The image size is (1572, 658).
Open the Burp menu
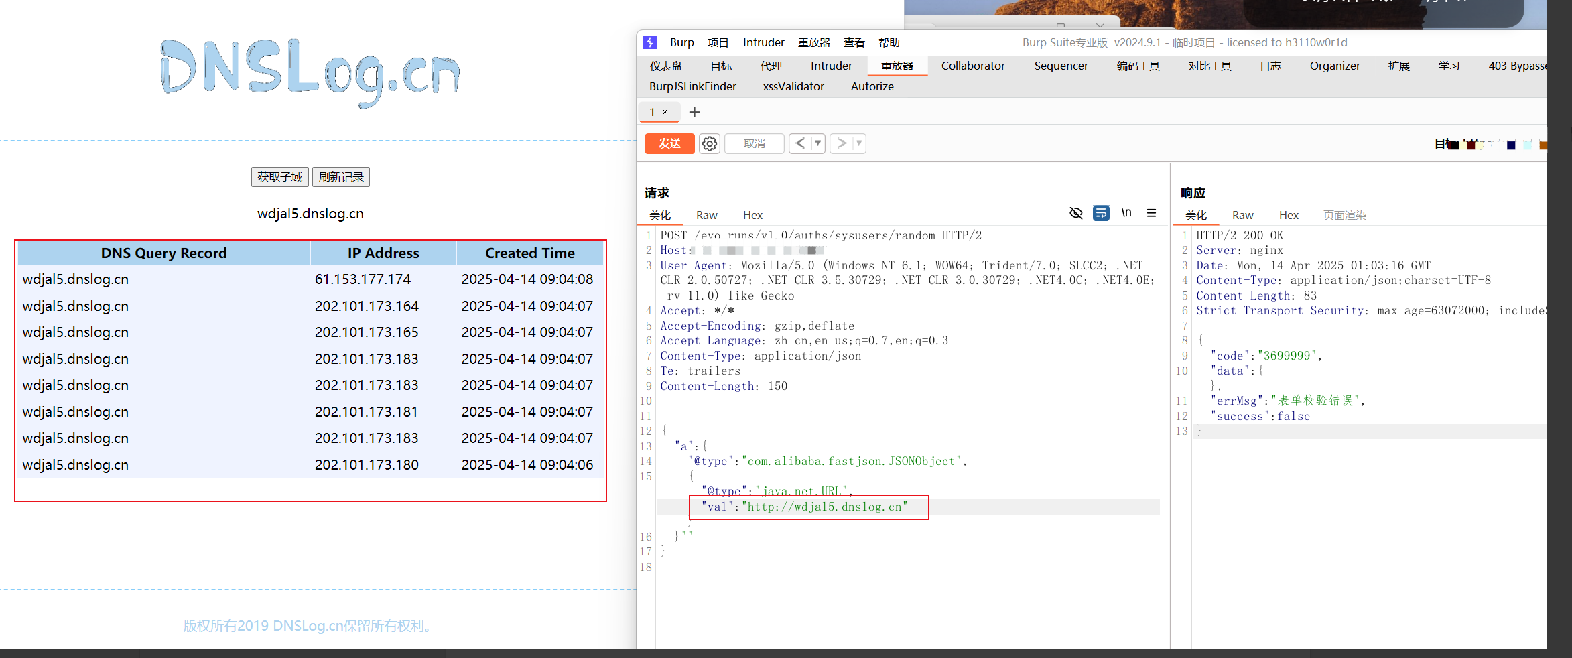tap(681, 42)
